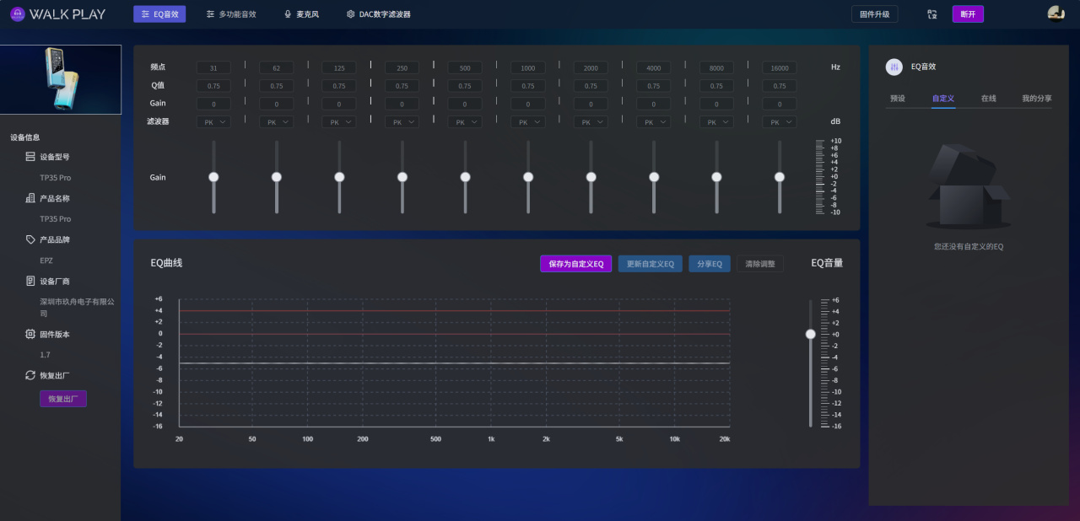Click the EQ音效 panel icon on right

point(894,67)
